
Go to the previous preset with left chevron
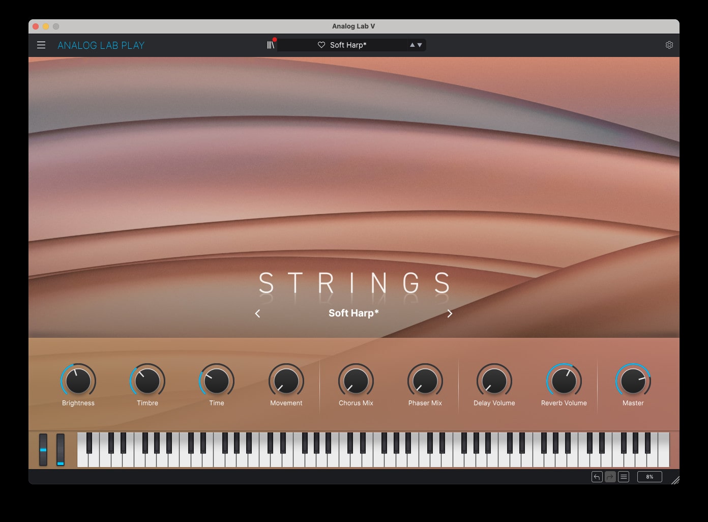point(257,313)
